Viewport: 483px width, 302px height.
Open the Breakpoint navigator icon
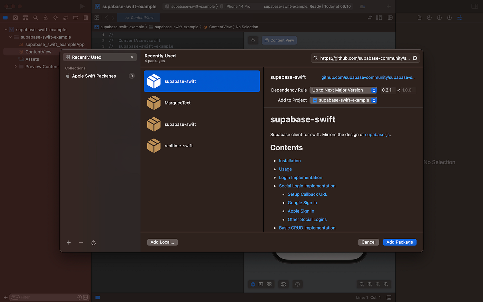tap(76, 17)
